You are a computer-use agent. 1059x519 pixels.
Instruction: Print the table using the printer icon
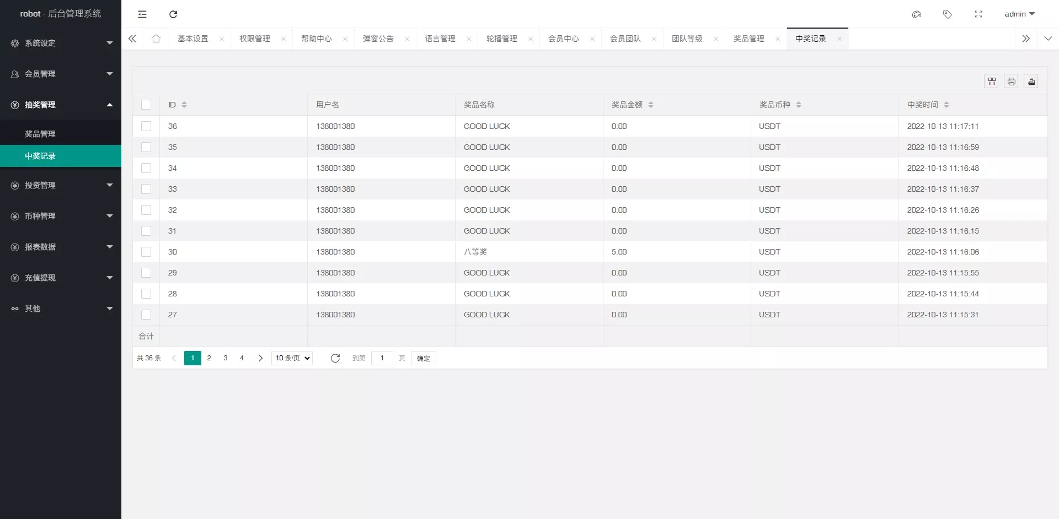[x=1012, y=82]
